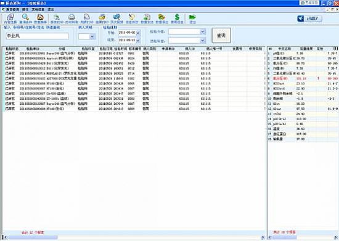Expand the submitting department combo box

tap(202, 41)
